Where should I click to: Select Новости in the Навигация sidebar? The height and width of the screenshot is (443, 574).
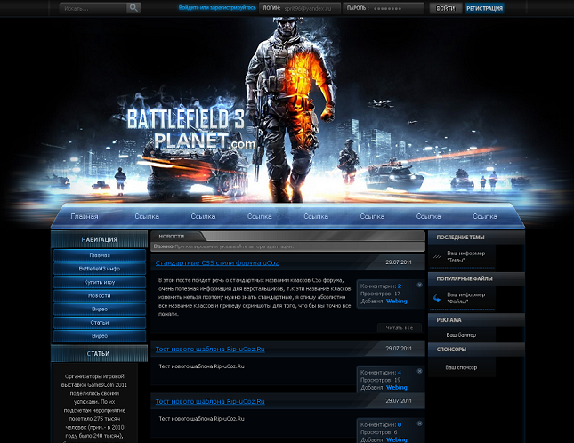pyautogui.click(x=100, y=295)
